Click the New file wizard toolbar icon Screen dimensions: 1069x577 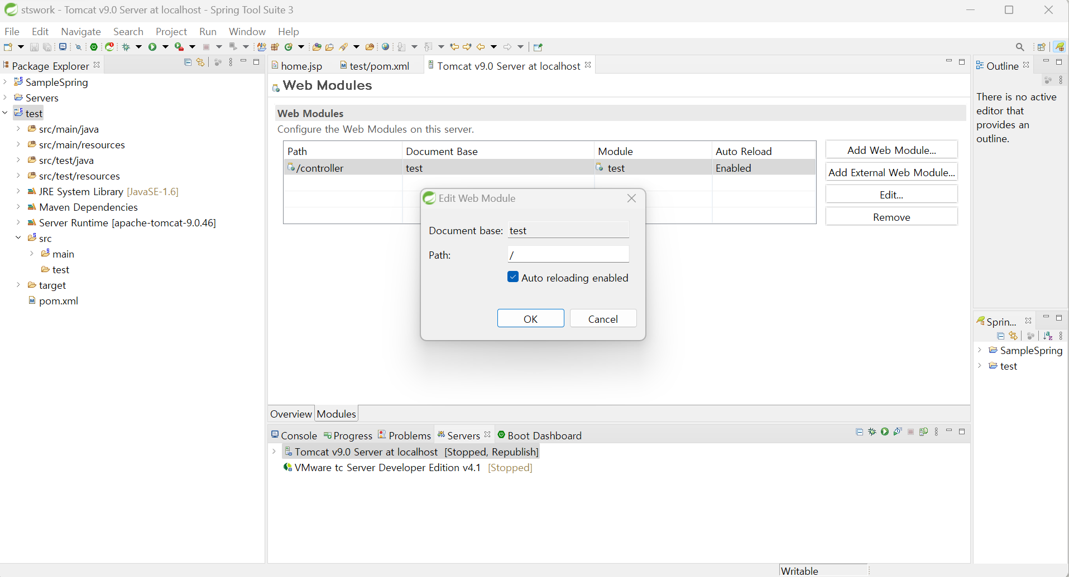[8, 47]
